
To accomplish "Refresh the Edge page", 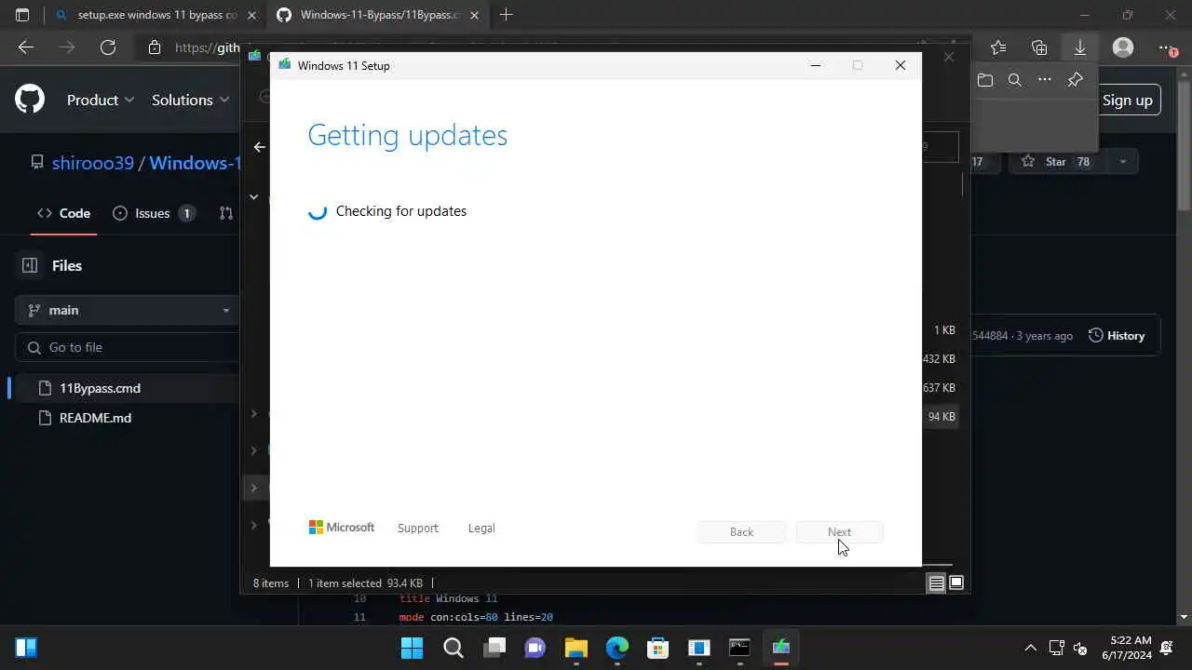I will [x=108, y=47].
